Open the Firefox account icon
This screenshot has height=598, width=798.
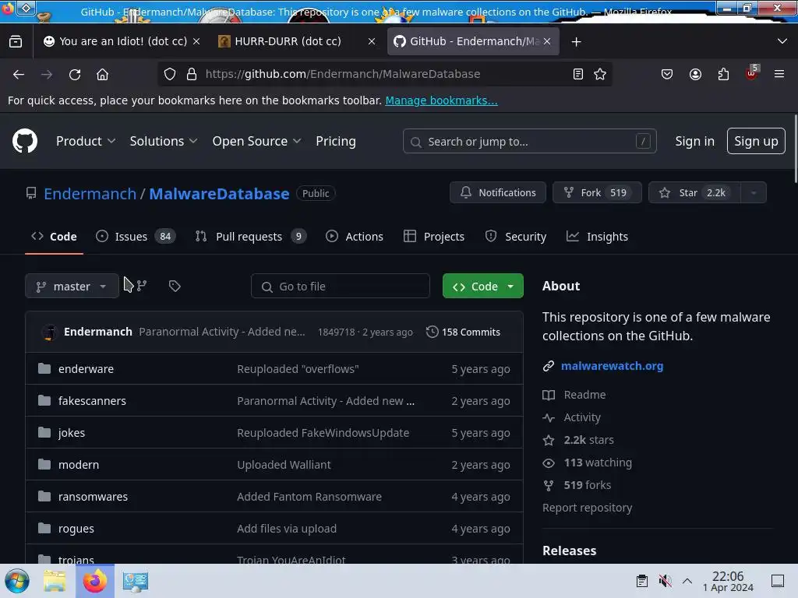pyautogui.click(x=695, y=74)
